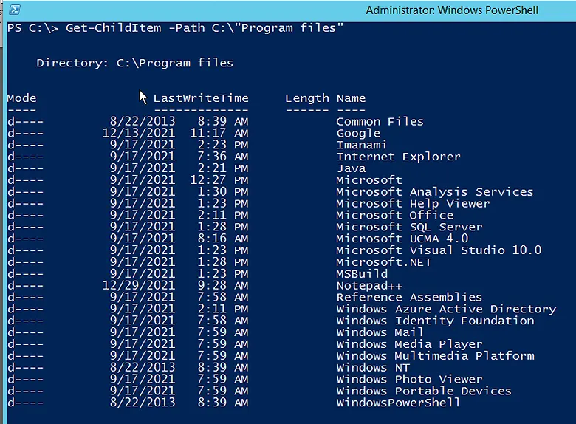The width and height of the screenshot is (576, 424).
Task: Click the "Microsoft SQL Server" entry
Action: [409, 227]
